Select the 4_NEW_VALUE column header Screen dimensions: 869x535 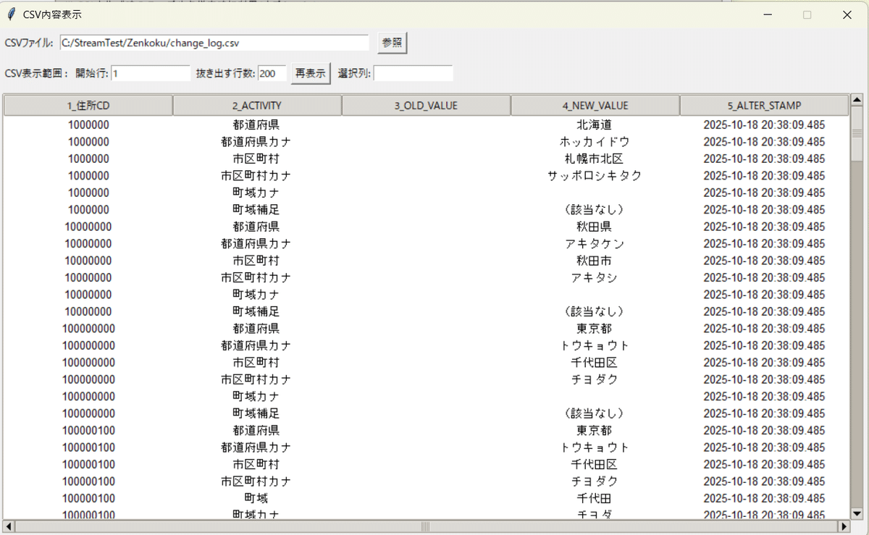point(595,105)
